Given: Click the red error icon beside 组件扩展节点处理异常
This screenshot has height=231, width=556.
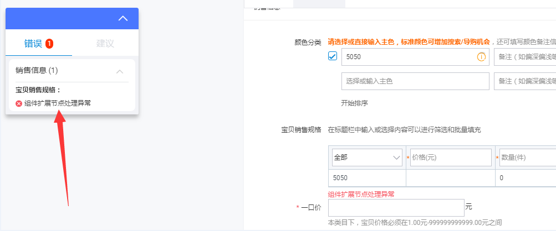Looking at the screenshot, I should pyautogui.click(x=19, y=104).
